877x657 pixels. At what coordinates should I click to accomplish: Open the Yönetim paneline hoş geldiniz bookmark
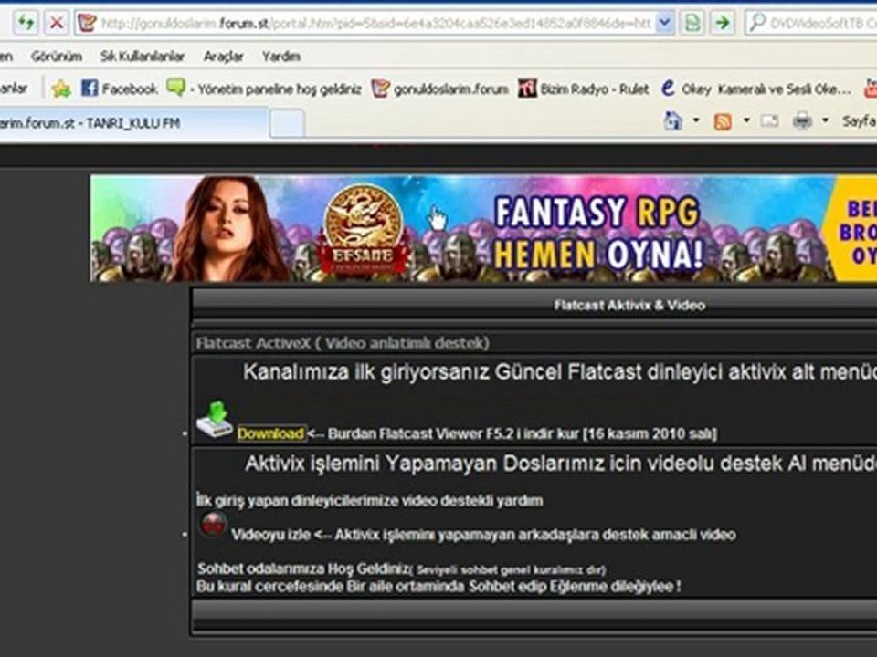(265, 89)
